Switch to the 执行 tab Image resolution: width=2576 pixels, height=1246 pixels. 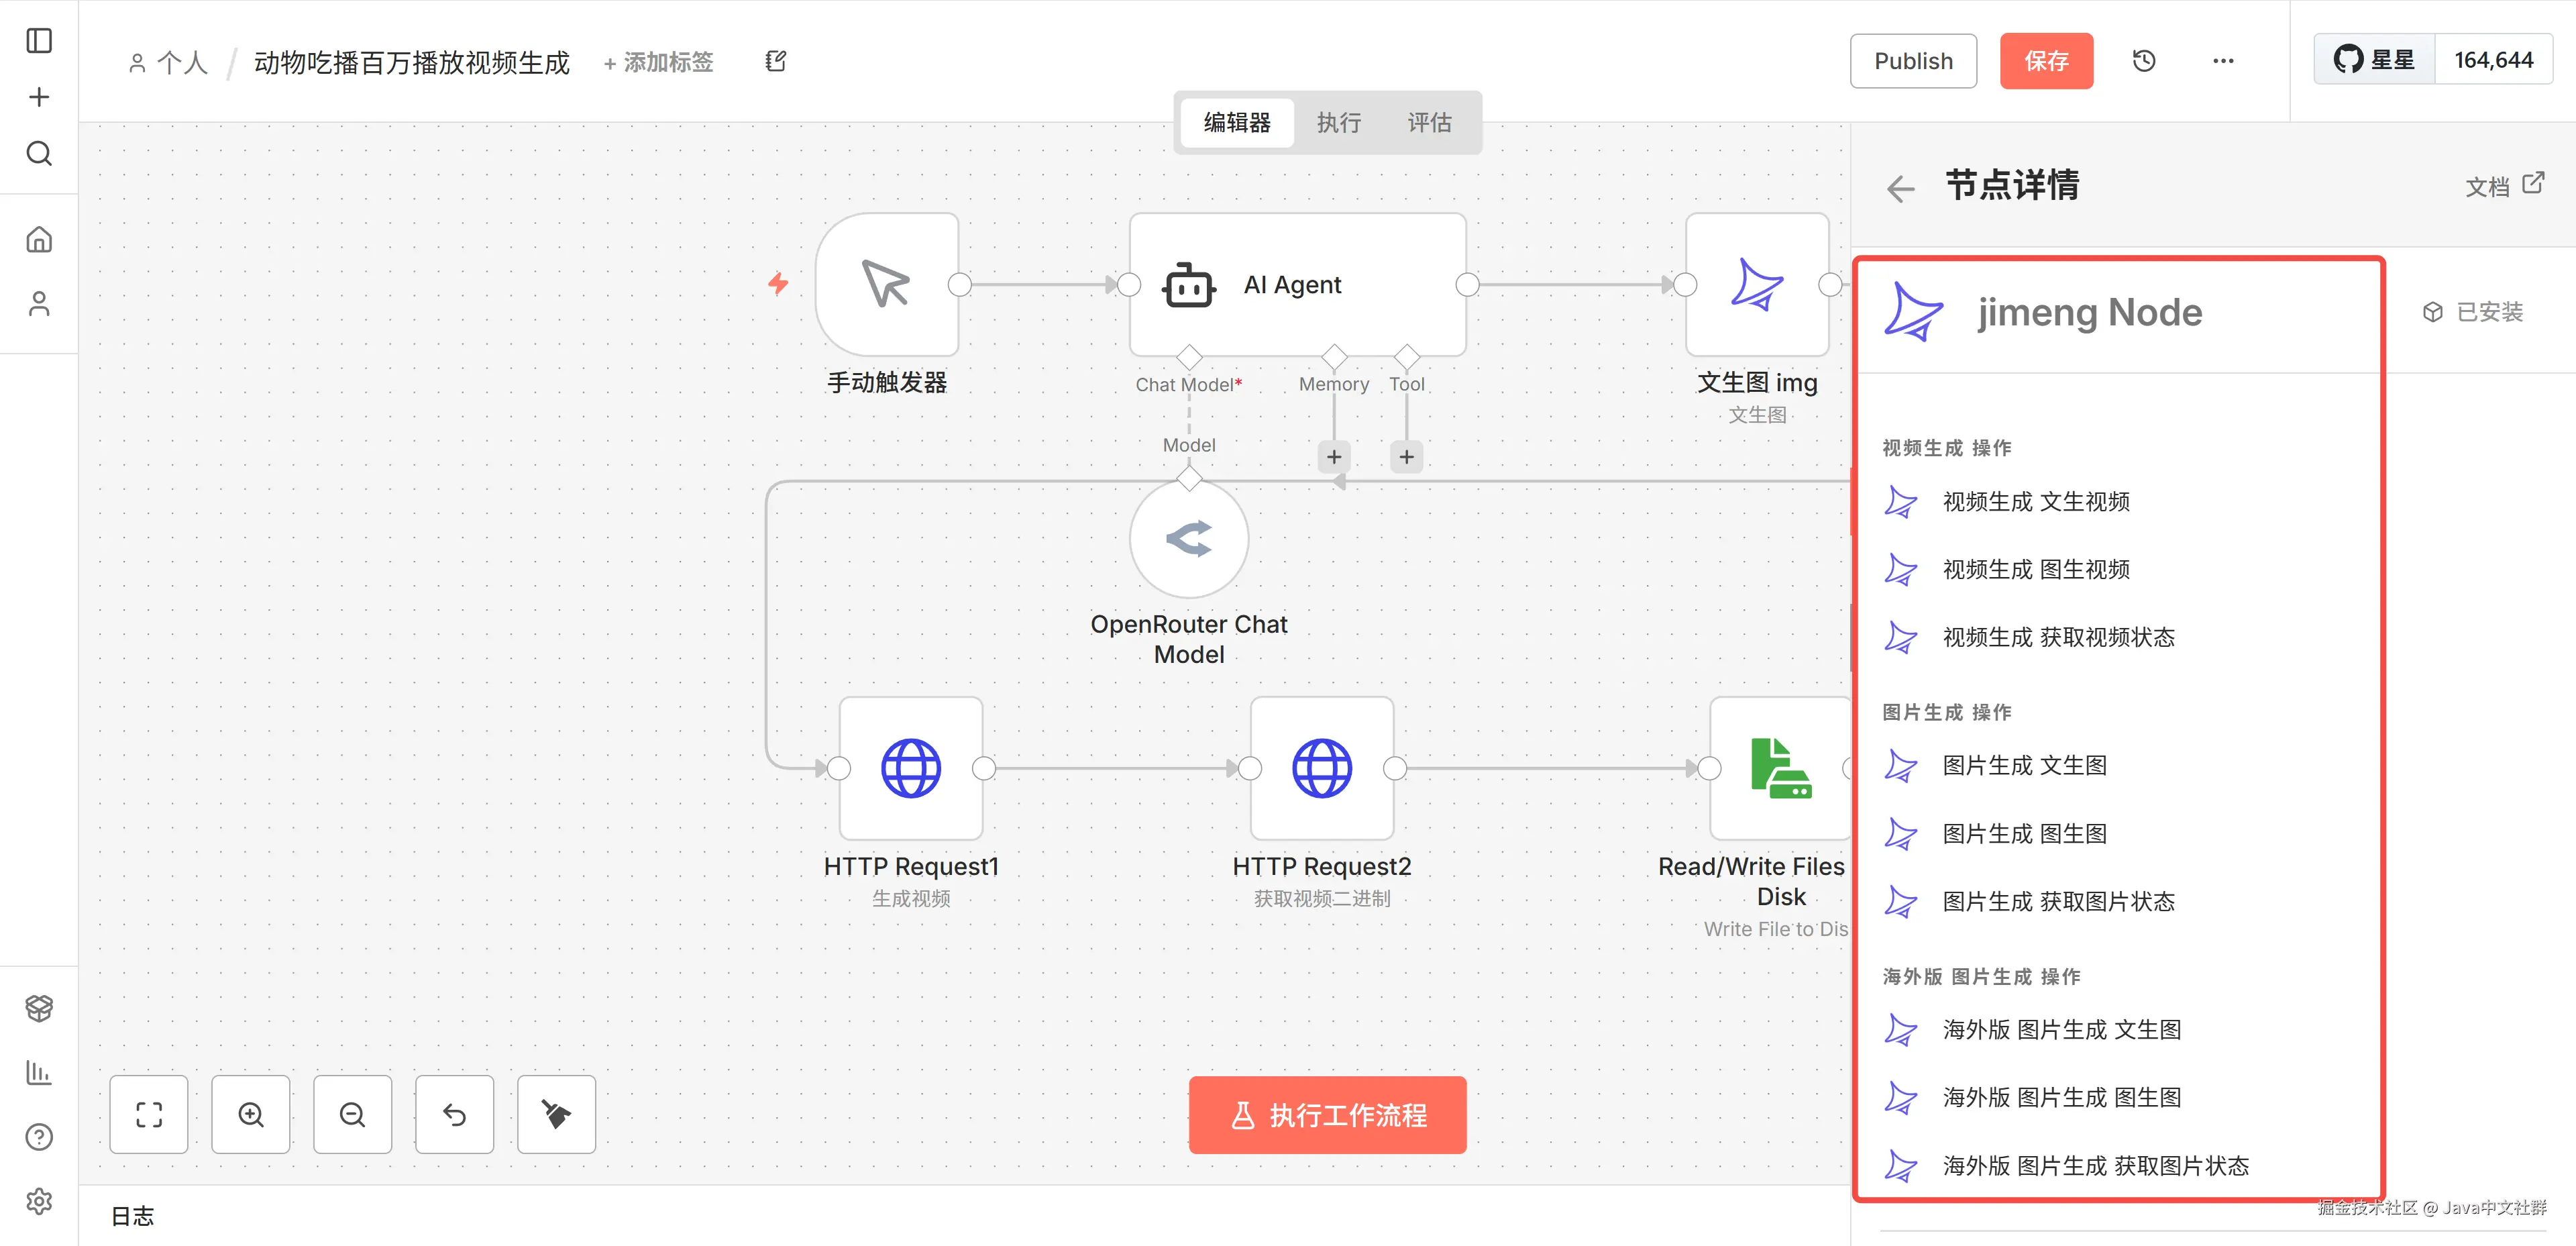tap(1338, 123)
